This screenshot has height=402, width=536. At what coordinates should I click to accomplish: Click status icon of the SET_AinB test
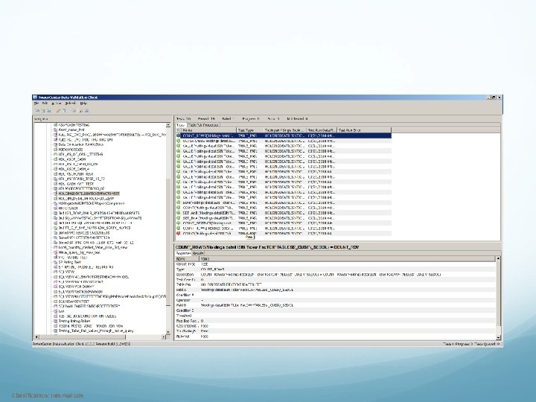pyautogui.click(x=178, y=213)
